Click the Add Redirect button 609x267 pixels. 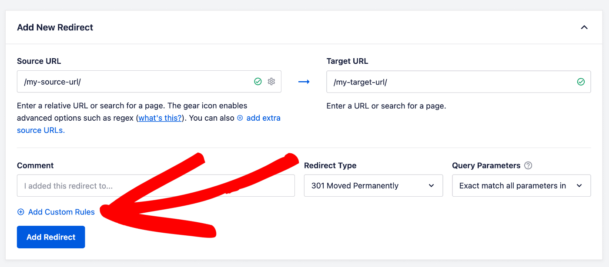(x=50, y=237)
